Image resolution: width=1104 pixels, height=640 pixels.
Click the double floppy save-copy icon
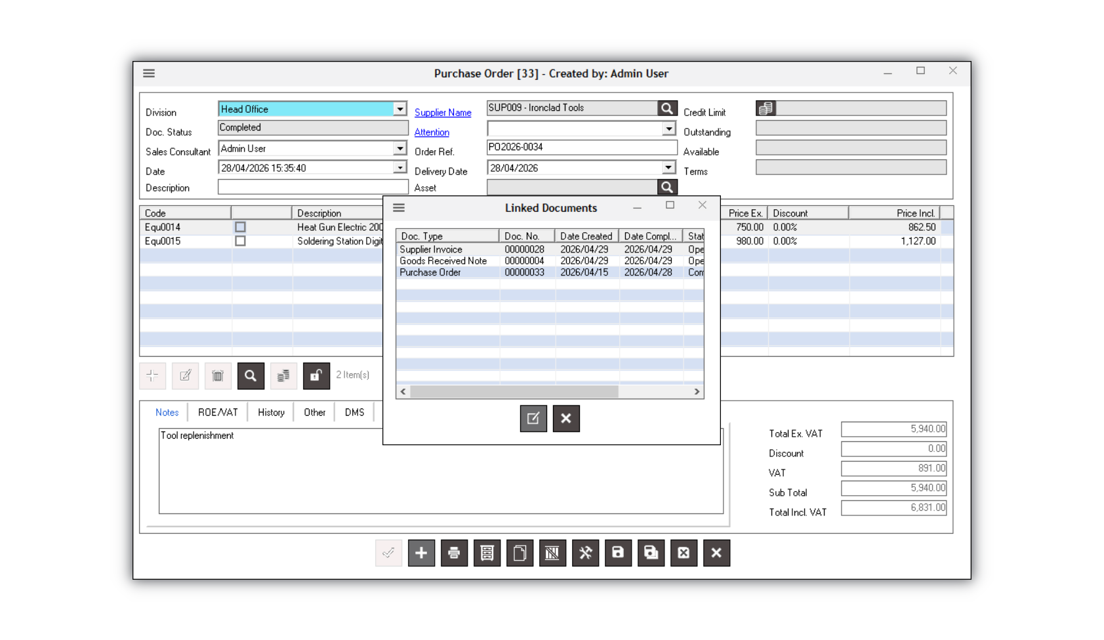point(651,553)
